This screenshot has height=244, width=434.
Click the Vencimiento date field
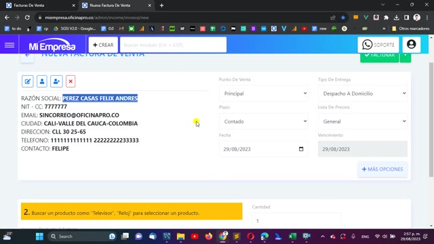click(363, 149)
